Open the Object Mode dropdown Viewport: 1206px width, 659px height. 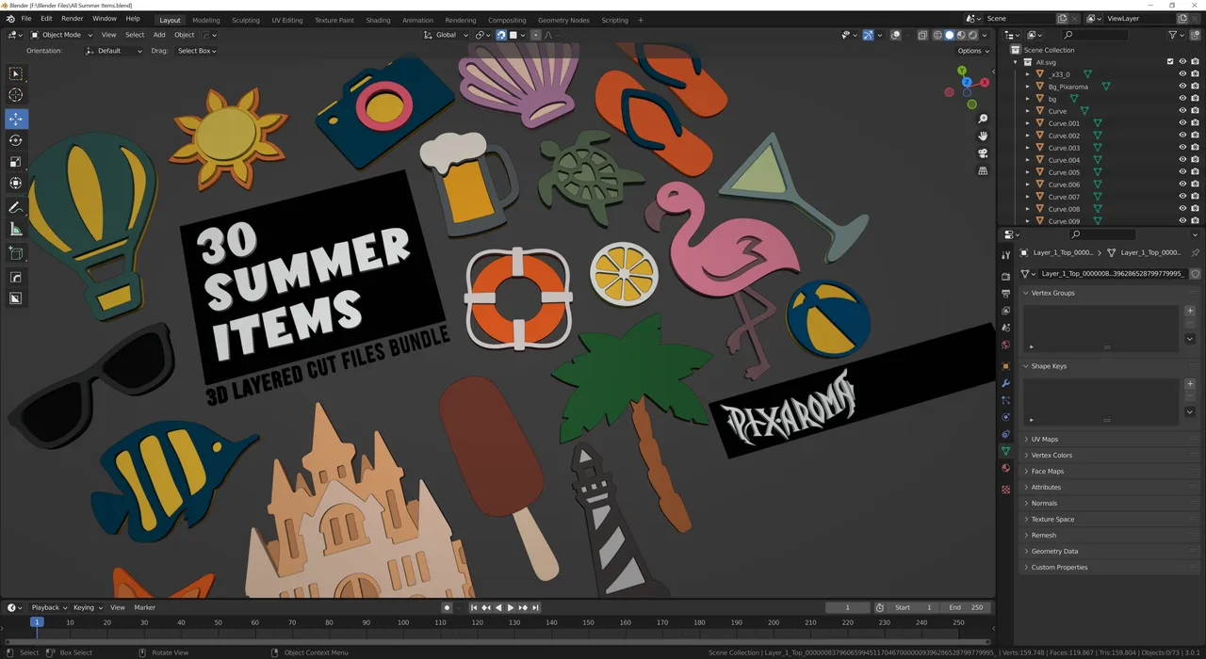coord(61,35)
